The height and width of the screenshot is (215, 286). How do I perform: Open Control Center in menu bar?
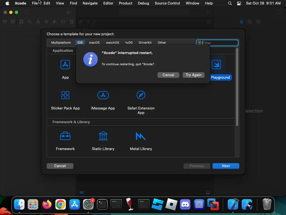click(x=239, y=3)
